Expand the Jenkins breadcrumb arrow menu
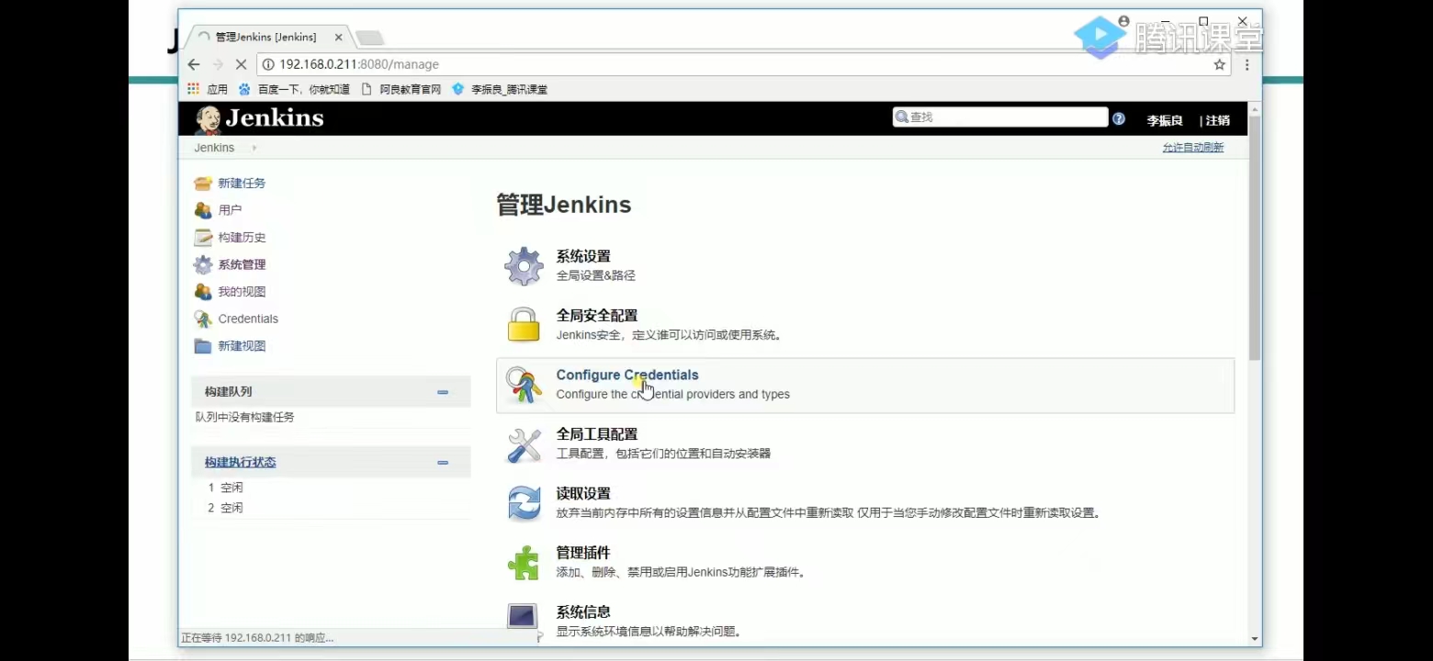This screenshot has width=1433, height=661. click(254, 148)
